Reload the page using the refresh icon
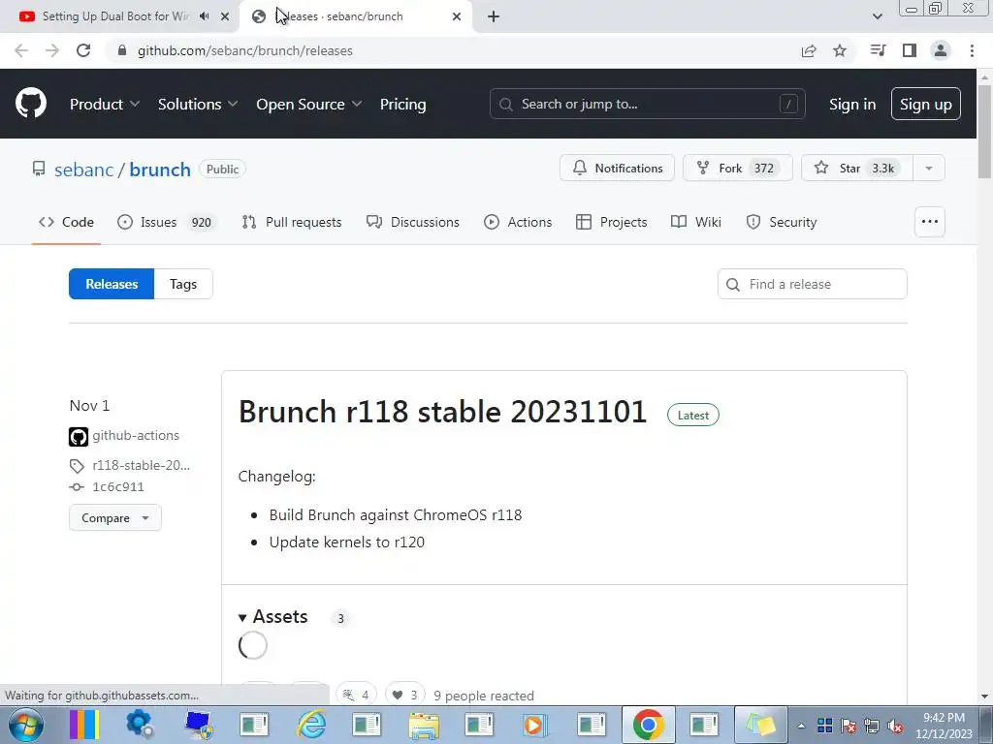 (x=83, y=50)
